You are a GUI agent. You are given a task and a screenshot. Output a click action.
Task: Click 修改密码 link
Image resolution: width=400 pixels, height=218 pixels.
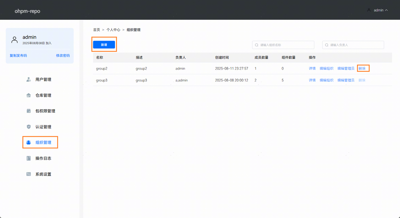click(63, 56)
